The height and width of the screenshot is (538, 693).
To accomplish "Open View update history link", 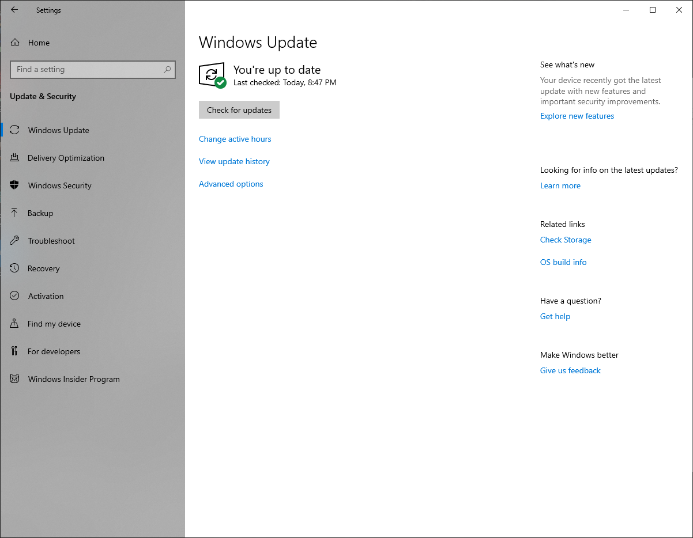I will tap(234, 161).
